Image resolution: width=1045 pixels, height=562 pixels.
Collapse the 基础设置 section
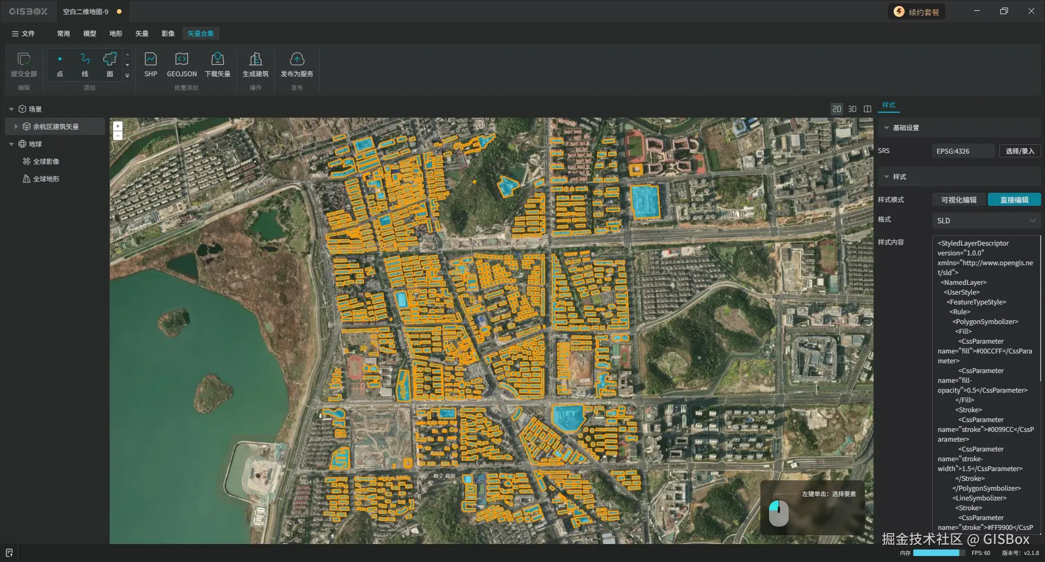(x=887, y=127)
